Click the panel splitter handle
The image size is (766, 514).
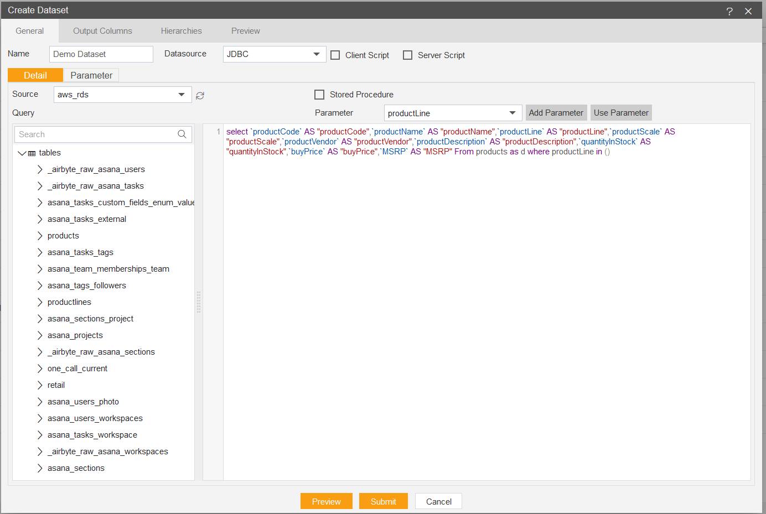pyautogui.click(x=199, y=302)
